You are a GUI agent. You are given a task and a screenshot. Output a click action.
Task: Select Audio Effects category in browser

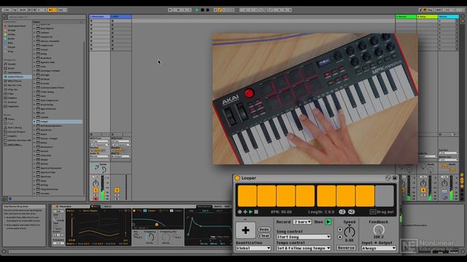[x=17, y=76]
